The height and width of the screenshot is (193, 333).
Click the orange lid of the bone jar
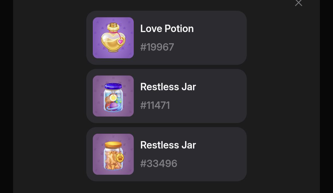tap(113, 144)
